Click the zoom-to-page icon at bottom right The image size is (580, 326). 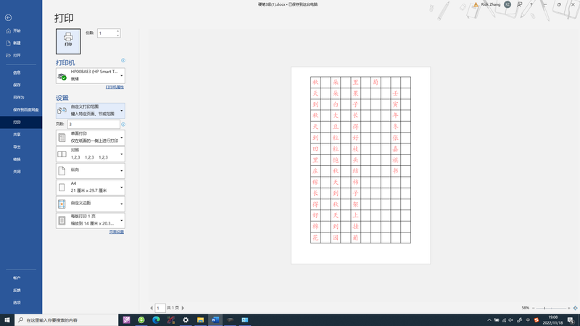point(575,308)
